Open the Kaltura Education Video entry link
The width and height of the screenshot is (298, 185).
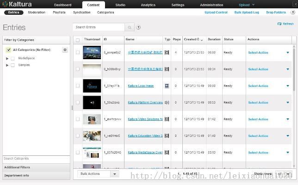point(145,136)
